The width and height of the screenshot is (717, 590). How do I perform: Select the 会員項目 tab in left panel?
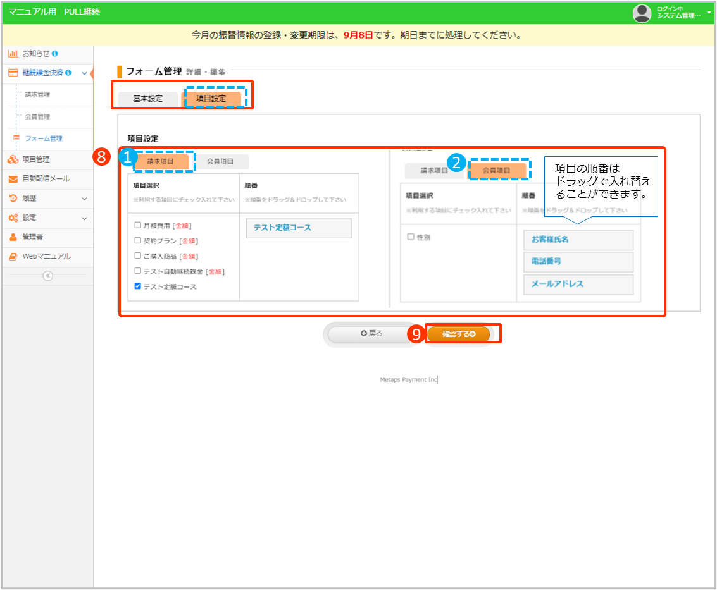[220, 162]
